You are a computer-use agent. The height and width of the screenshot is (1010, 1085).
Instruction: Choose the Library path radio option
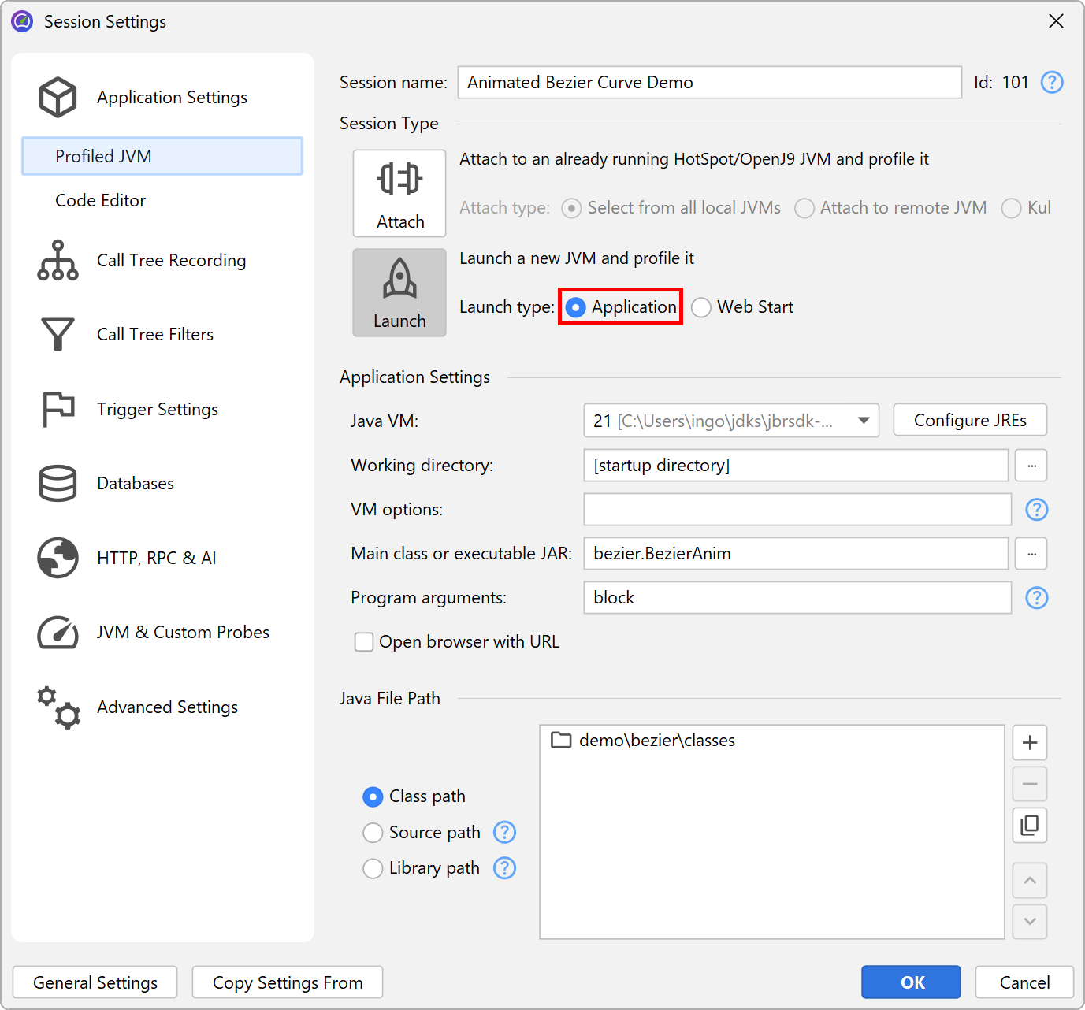point(373,868)
